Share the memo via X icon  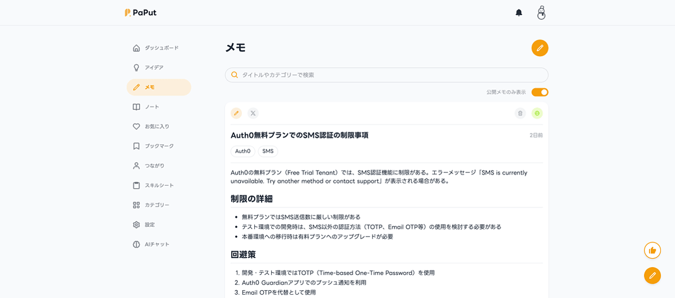point(253,113)
